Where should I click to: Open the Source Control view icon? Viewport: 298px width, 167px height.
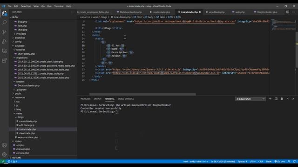[x=4, y=32]
